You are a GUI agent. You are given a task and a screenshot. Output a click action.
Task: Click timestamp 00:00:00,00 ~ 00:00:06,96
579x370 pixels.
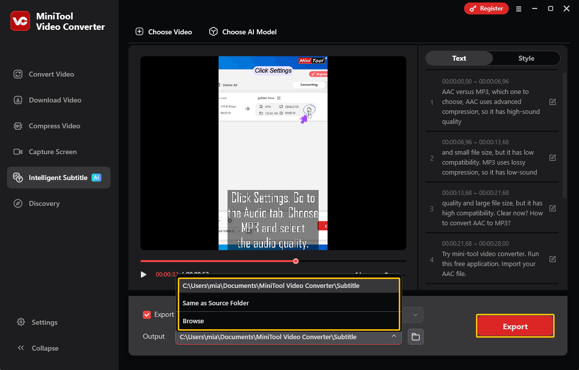(x=475, y=81)
